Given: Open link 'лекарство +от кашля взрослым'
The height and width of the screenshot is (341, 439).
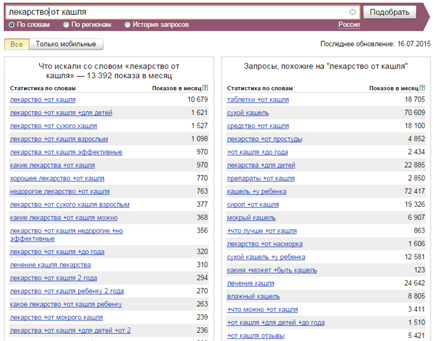Looking at the screenshot, I should (59, 139).
